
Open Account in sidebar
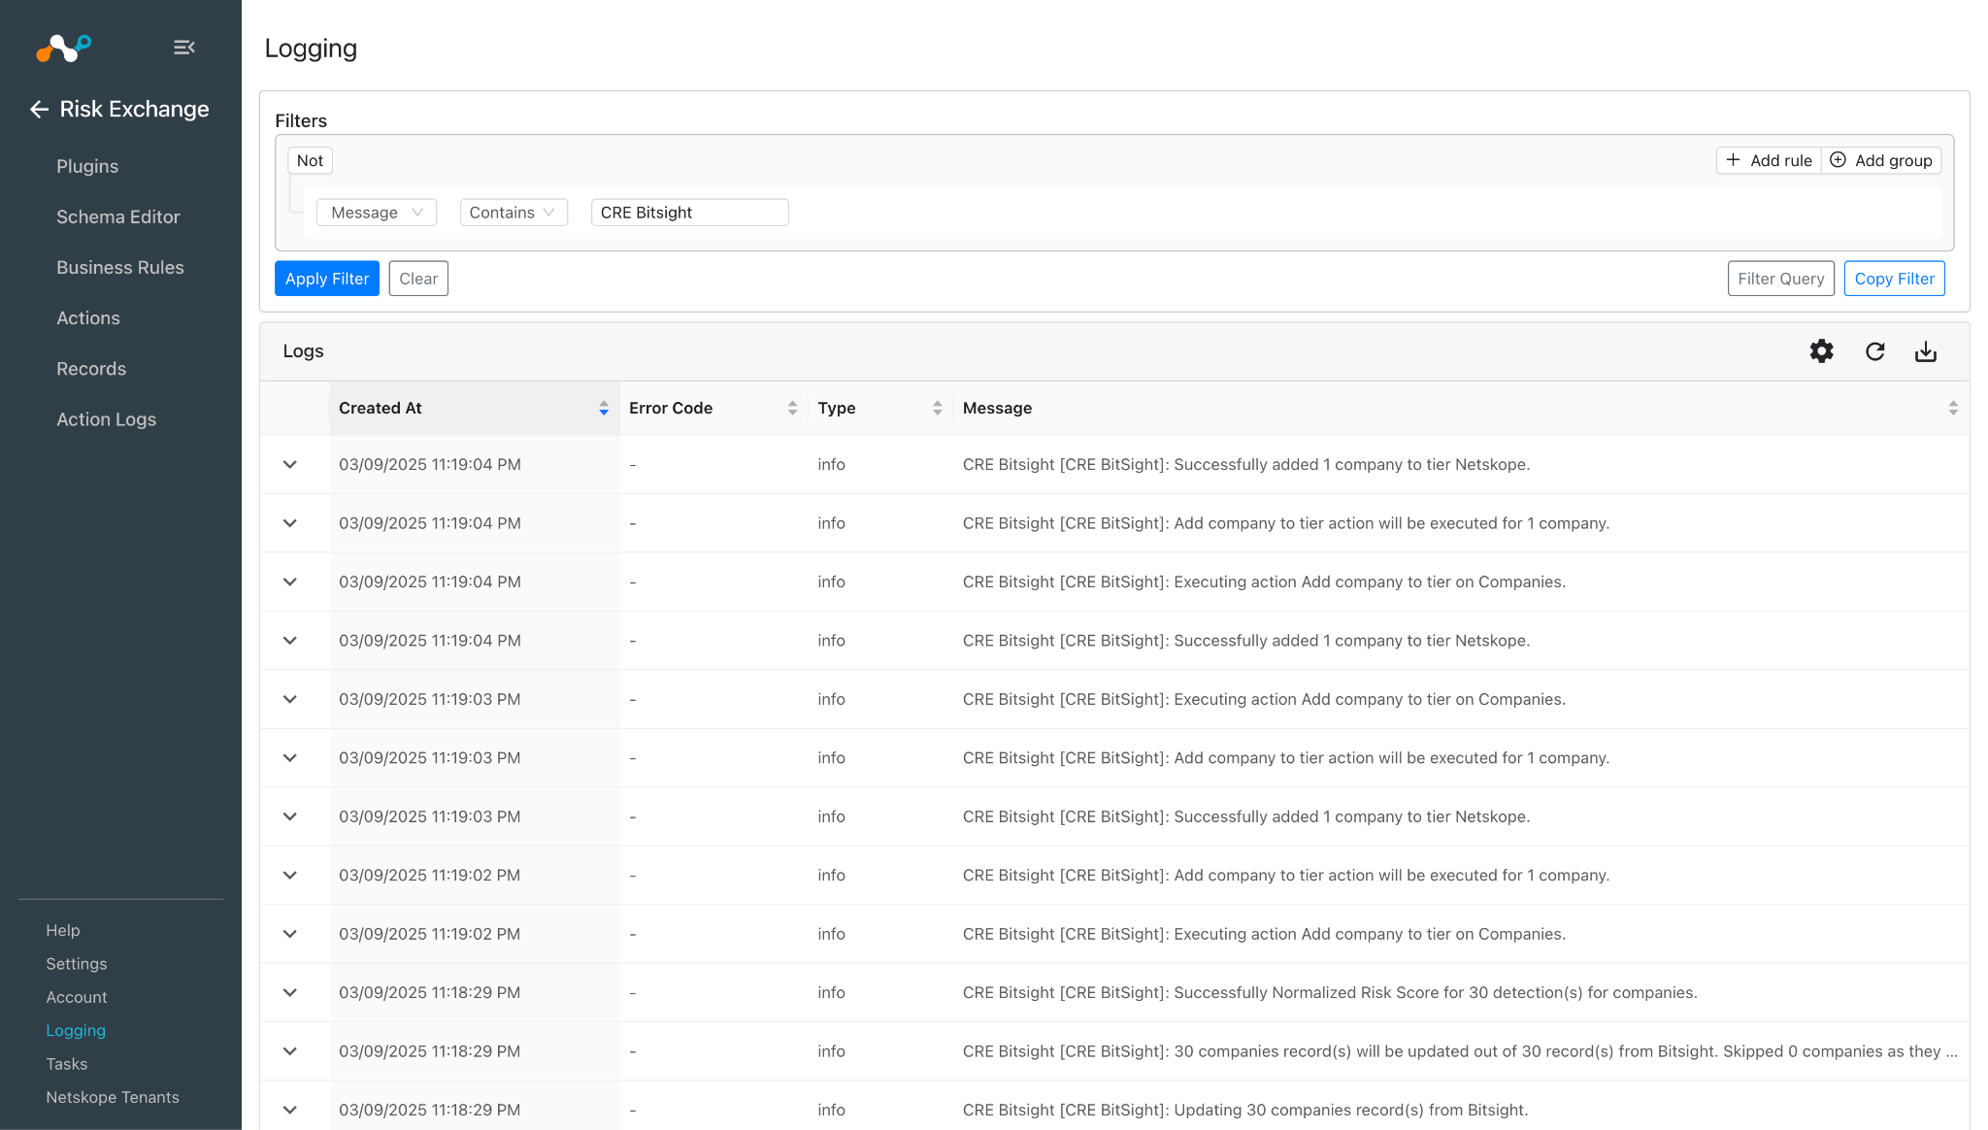tap(77, 998)
